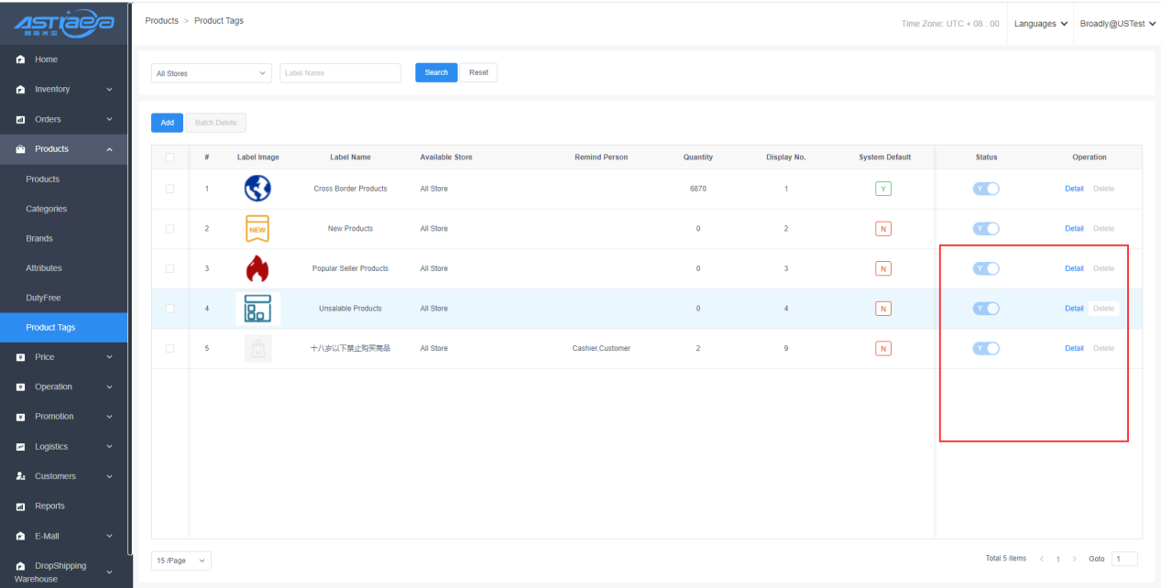Click the flame icon for Popular Seller Products
Screen dimensions: 1161x588
click(257, 268)
